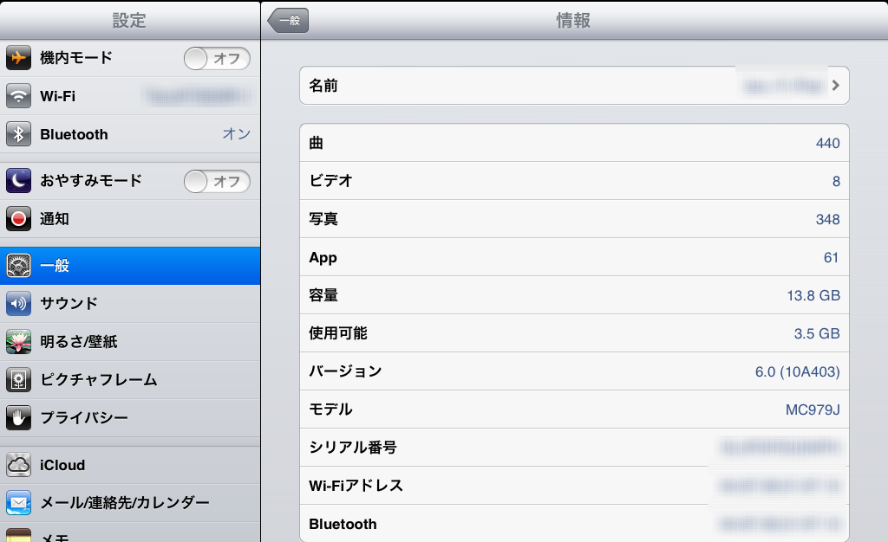Tap the モデル row showing MC979J
The width and height of the screenshot is (888, 542).
tap(574, 410)
